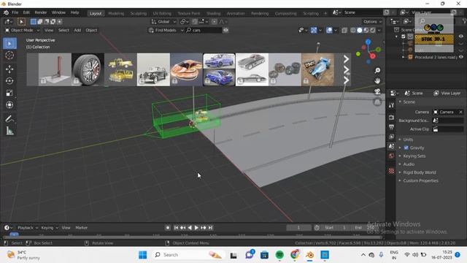Toggle X-ray display icon
467x263 pixels.
(344, 30)
